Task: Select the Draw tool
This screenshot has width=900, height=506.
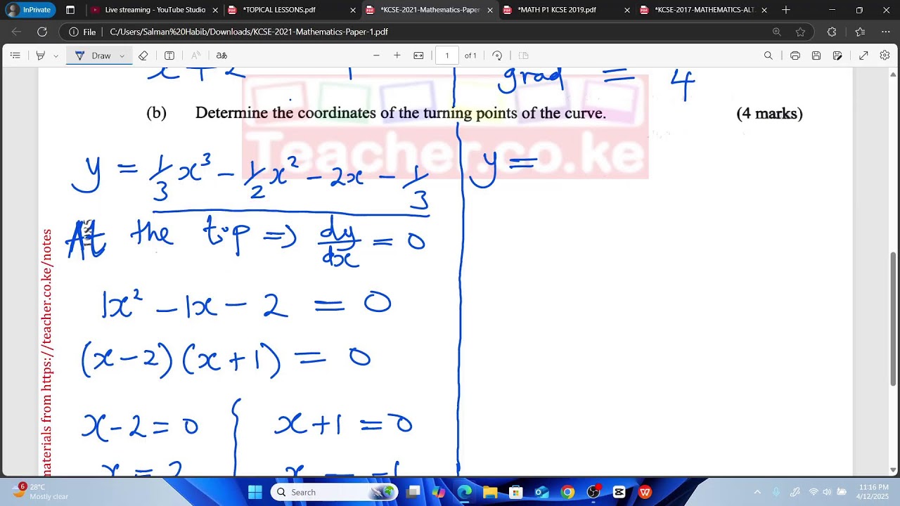Action: [x=93, y=56]
